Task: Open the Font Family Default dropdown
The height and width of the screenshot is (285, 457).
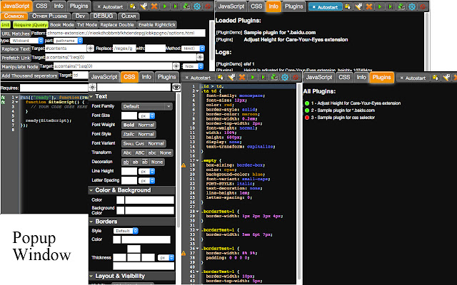Action: (x=145, y=106)
